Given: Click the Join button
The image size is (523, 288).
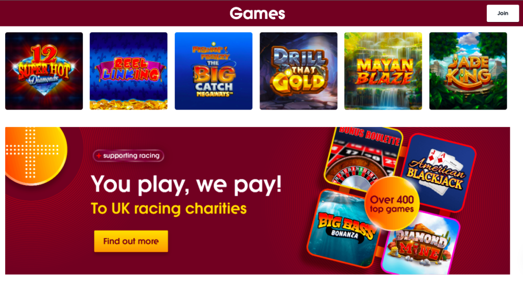Looking at the screenshot, I should (503, 13).
